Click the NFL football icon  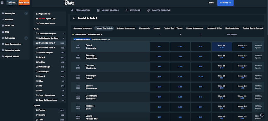[37, 86]
